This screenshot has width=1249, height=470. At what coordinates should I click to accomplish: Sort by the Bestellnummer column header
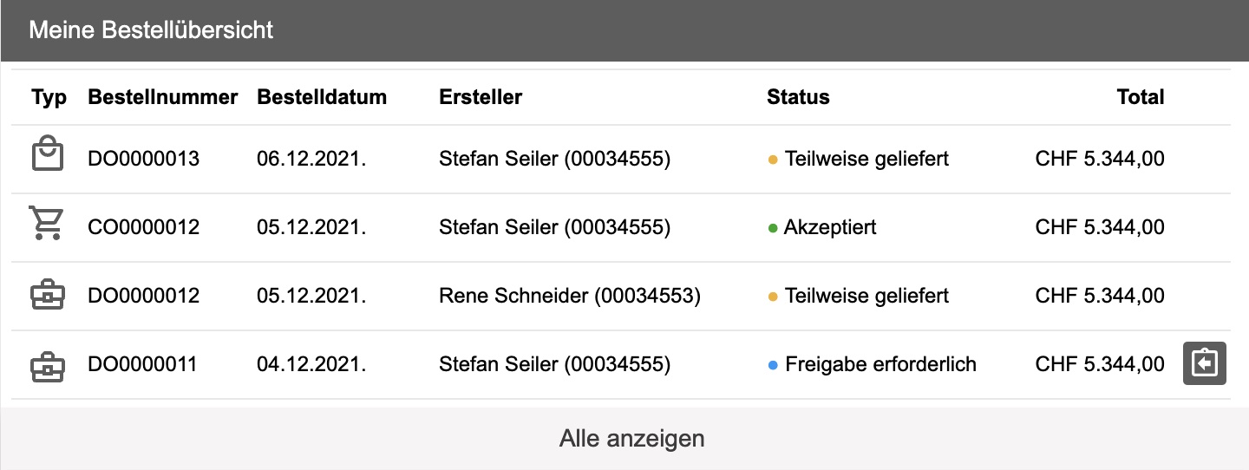point(163,97)
